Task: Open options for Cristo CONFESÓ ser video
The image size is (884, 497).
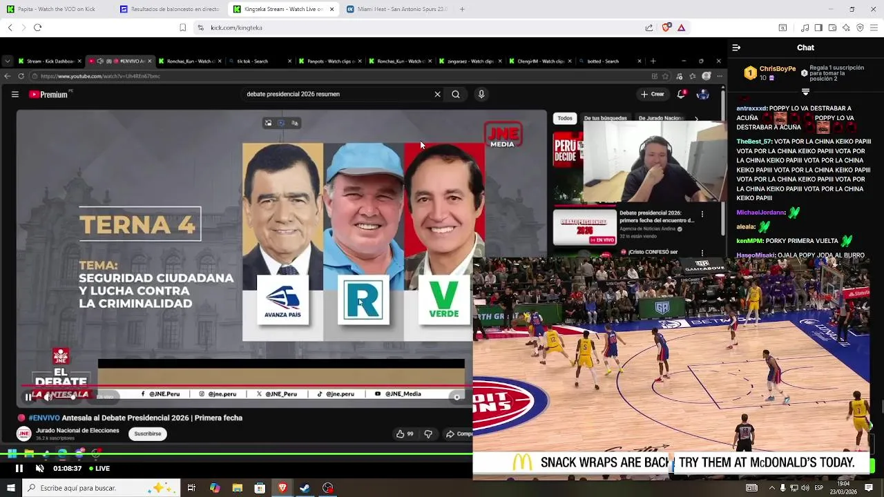Action: point(702,253)
